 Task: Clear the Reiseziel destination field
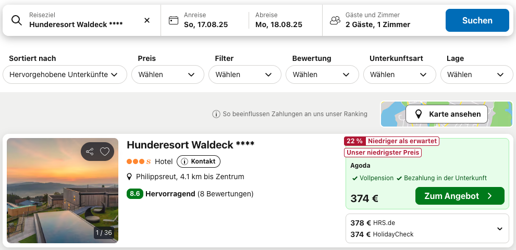[147, 20]
